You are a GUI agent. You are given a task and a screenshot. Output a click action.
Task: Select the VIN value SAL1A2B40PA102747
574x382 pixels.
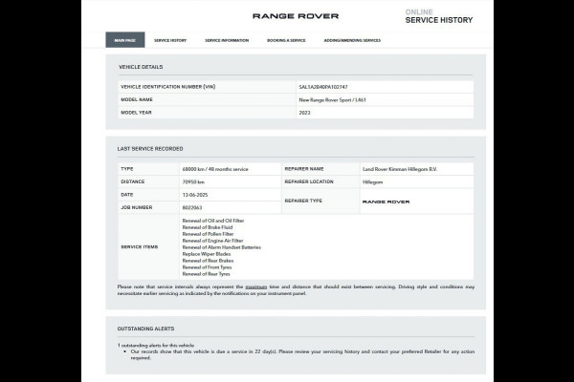click(323, 87)
